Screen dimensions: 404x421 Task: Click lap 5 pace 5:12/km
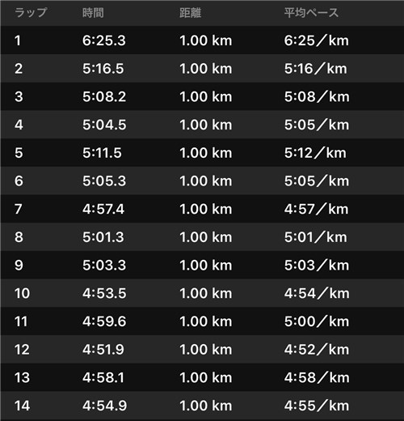click(315, 153)
